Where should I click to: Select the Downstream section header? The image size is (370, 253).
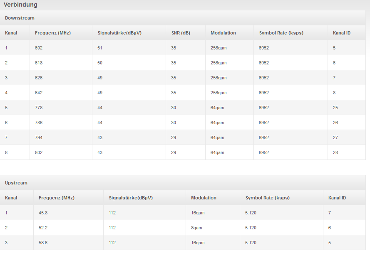coord(20,18)
